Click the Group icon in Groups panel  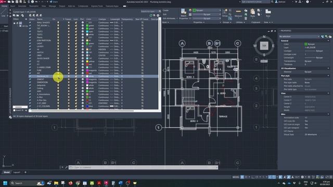[225, 12]
